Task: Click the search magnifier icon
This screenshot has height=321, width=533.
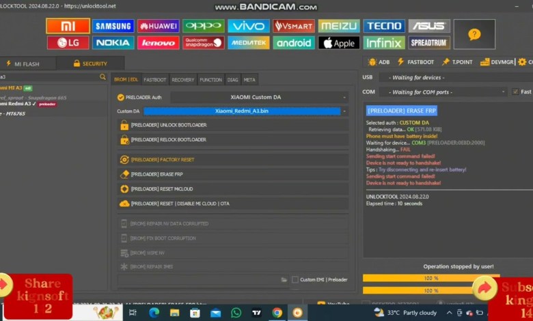Action: (102, 77)
